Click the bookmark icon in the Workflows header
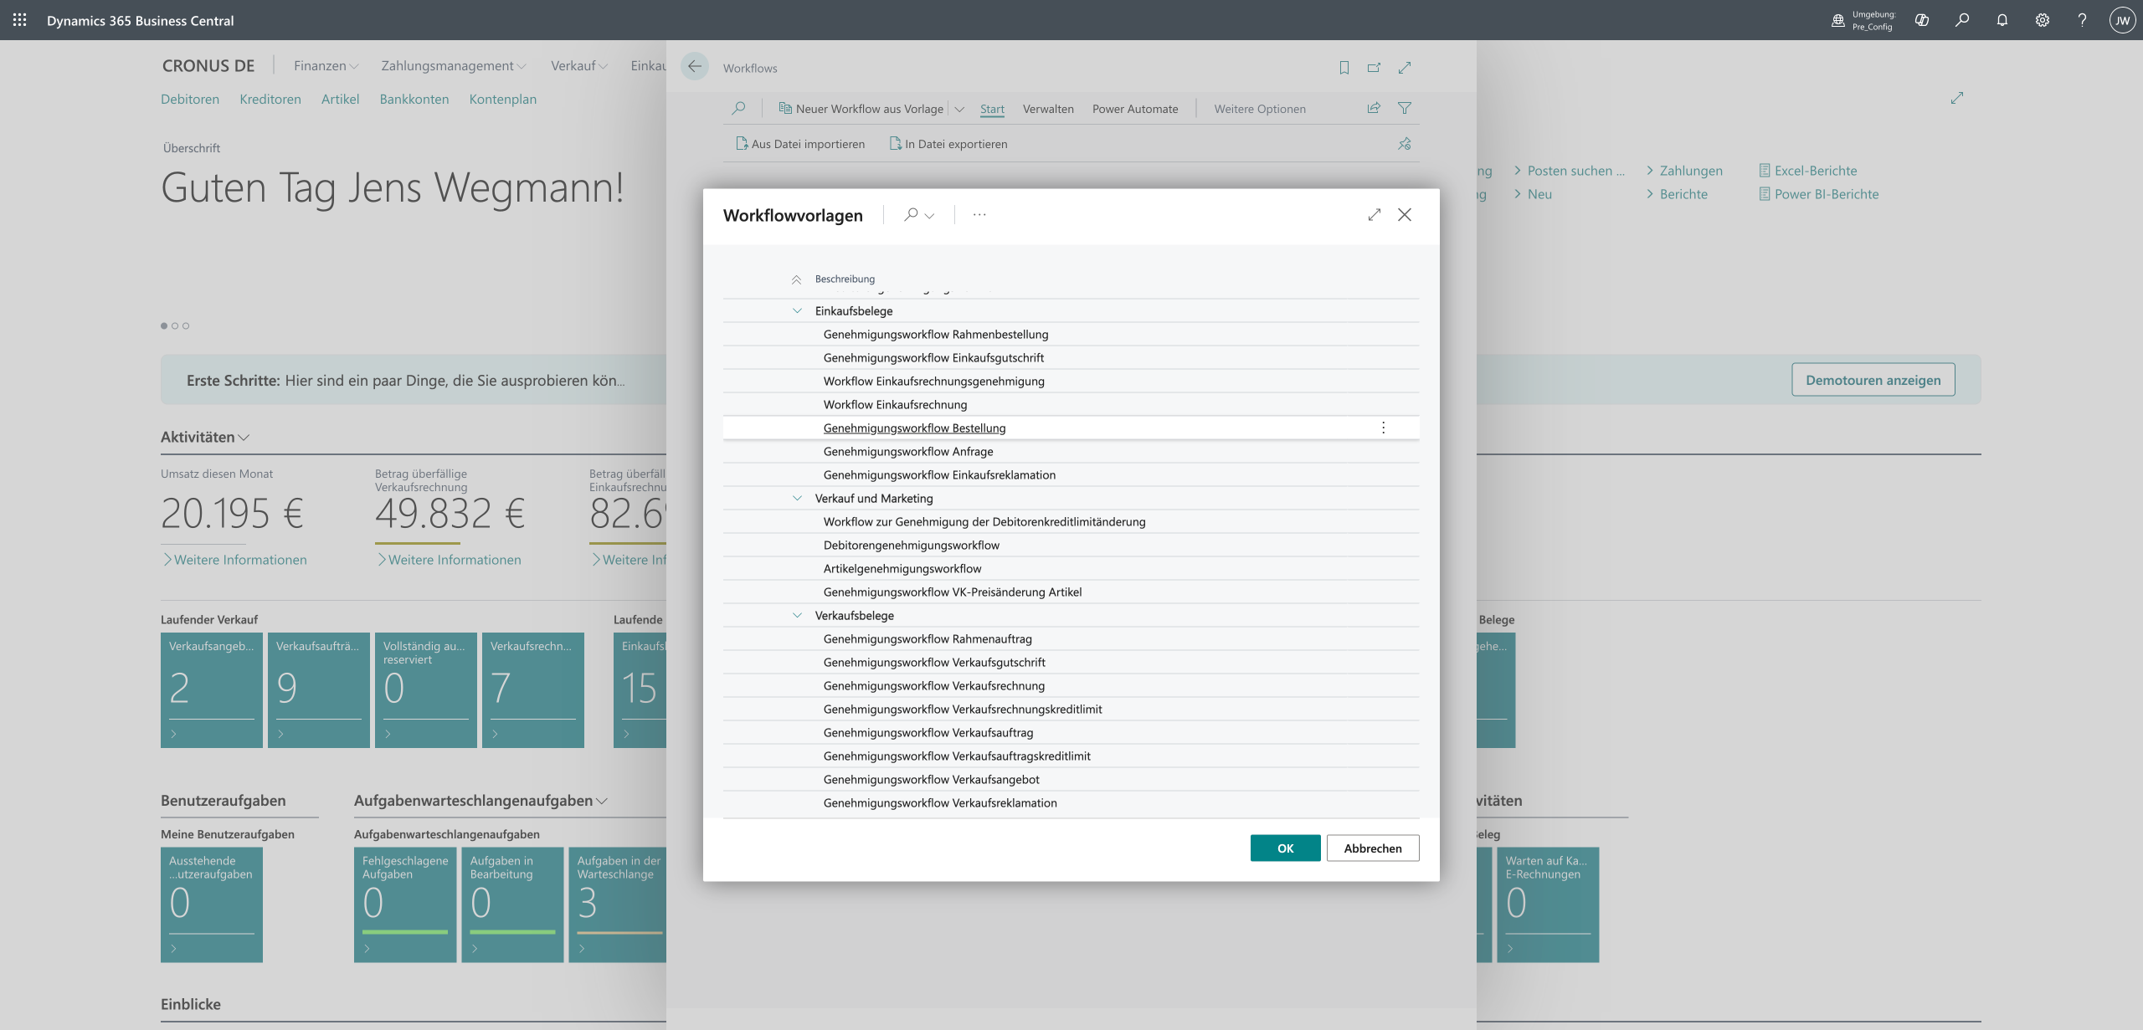 pos(1344,68)
